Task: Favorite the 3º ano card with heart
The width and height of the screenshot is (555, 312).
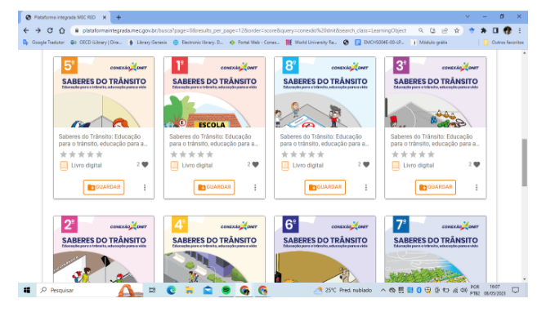Action: (477, 164)
